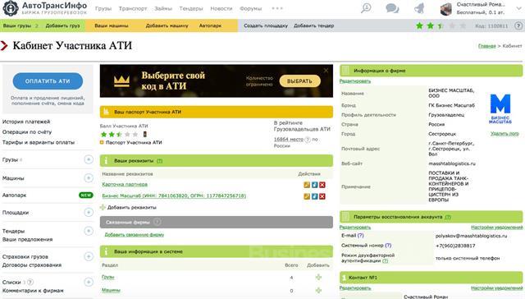Expand the Грузы sidebar plus button
Screen dimensions: 525x299
coord(89,160)
